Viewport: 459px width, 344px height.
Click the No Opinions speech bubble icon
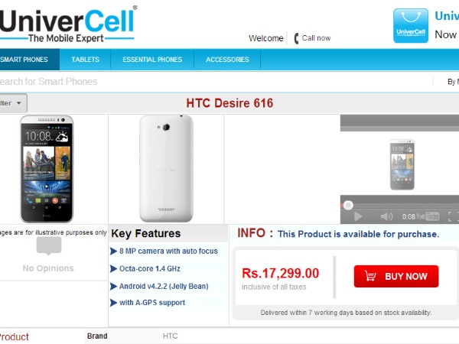49,245
